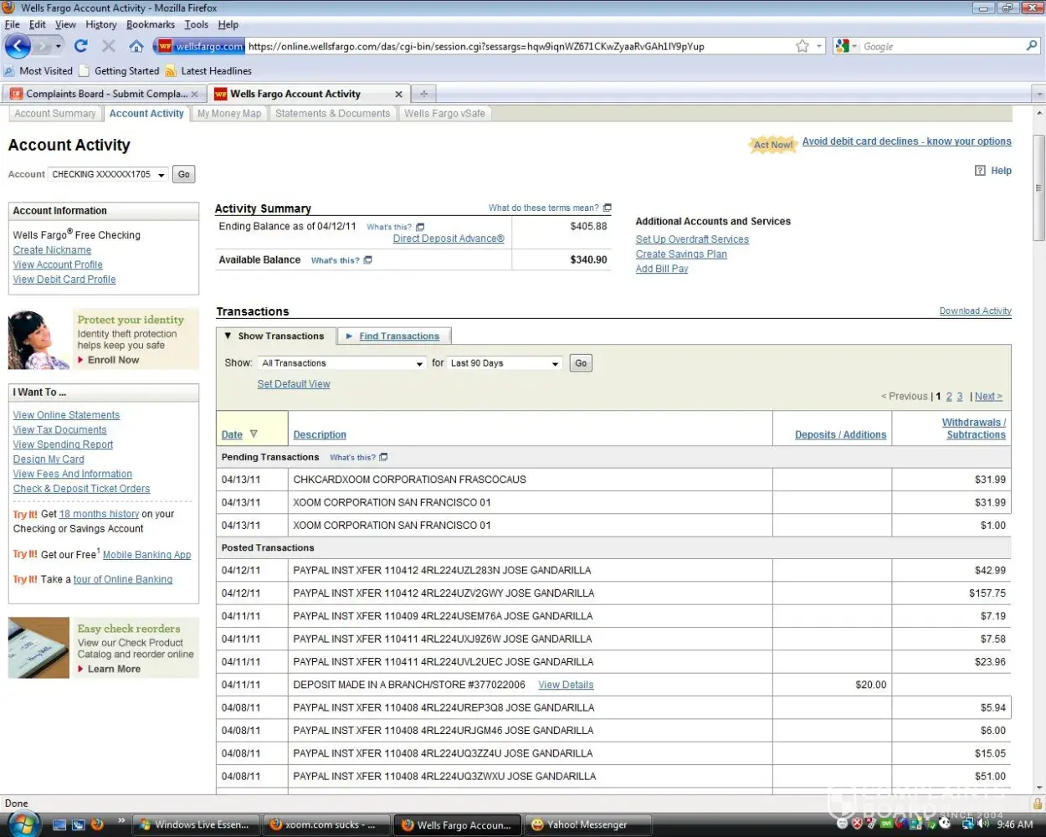Open the Bookmarks menu

(151, 24)
